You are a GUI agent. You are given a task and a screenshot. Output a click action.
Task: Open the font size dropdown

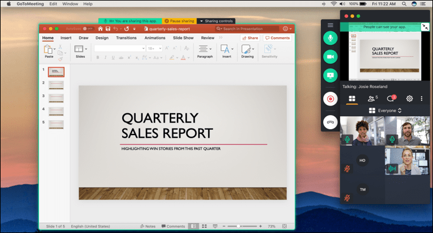pyautogui.click(x=154, y=48)
